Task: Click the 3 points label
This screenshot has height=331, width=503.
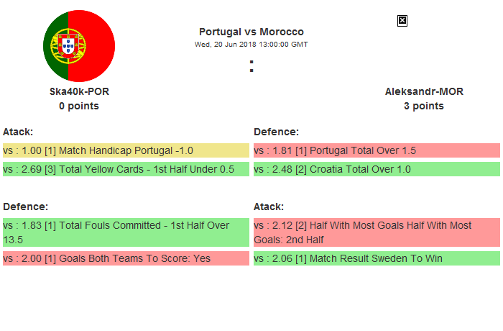Action: (x=424, y=106)
